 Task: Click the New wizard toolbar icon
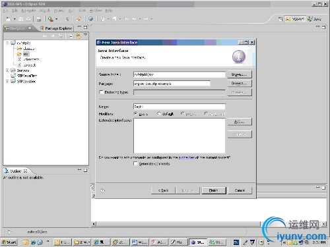9,19
